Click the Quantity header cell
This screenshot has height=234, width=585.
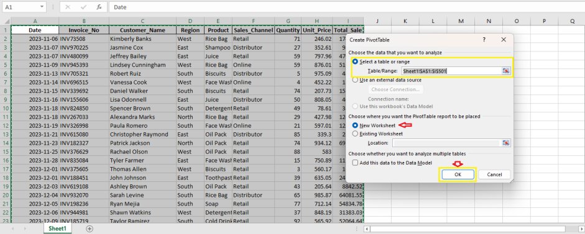288,30
